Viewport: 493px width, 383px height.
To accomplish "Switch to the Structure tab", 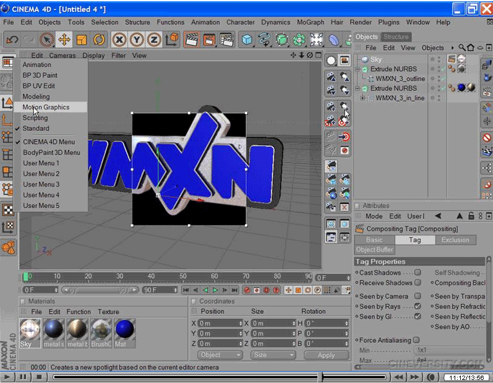I will click(x=396, y=36).
